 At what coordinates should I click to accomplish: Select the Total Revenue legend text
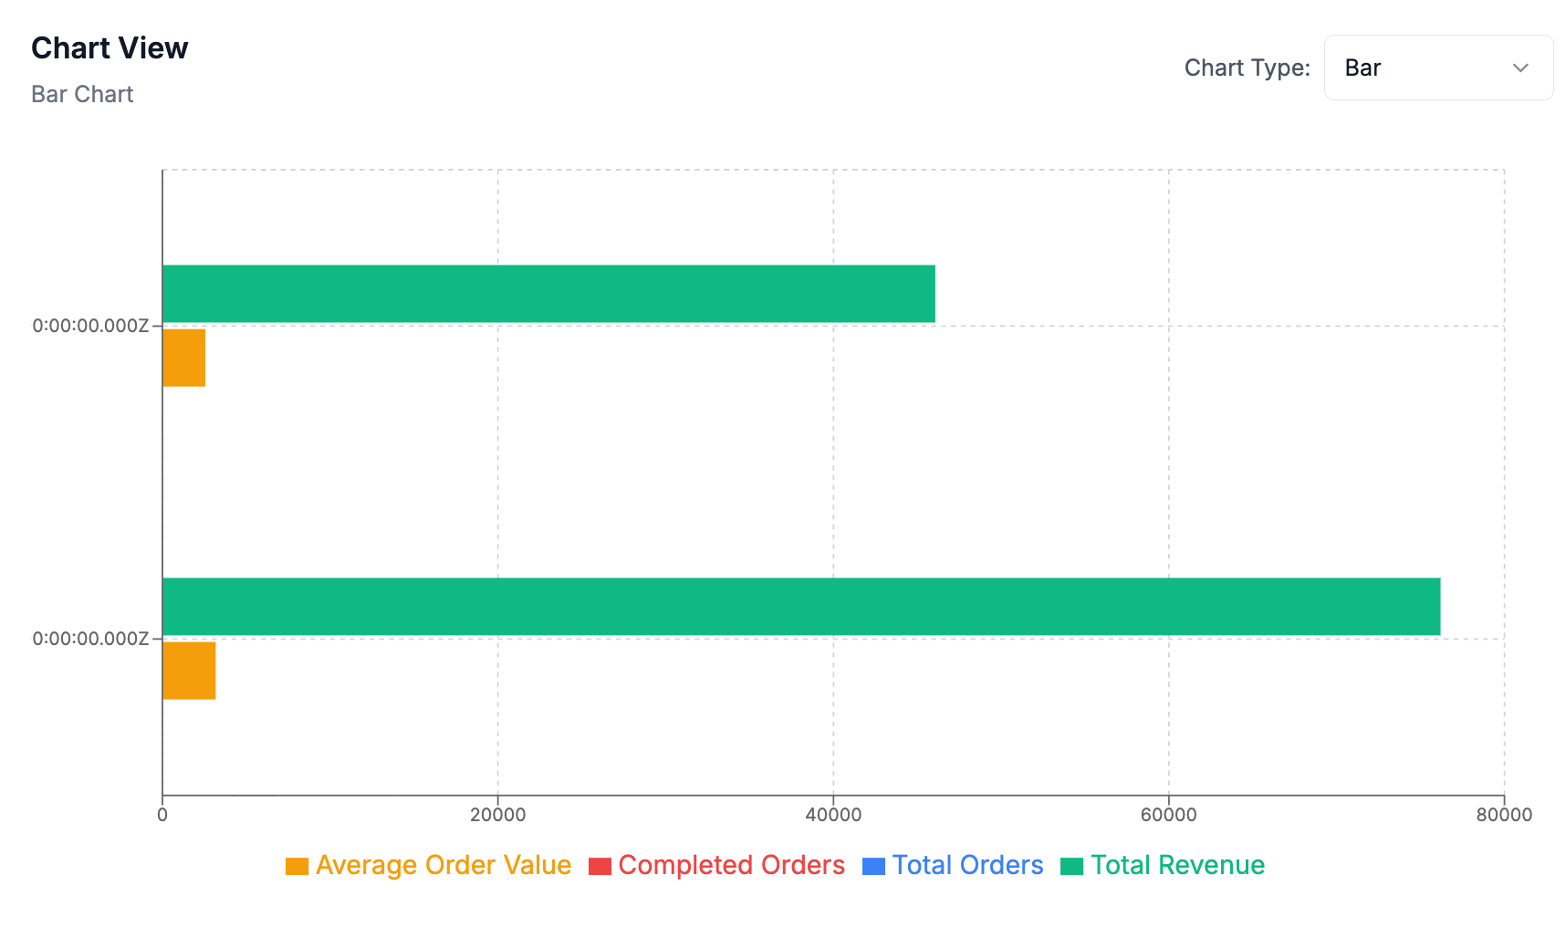(x=1177, y=865)
